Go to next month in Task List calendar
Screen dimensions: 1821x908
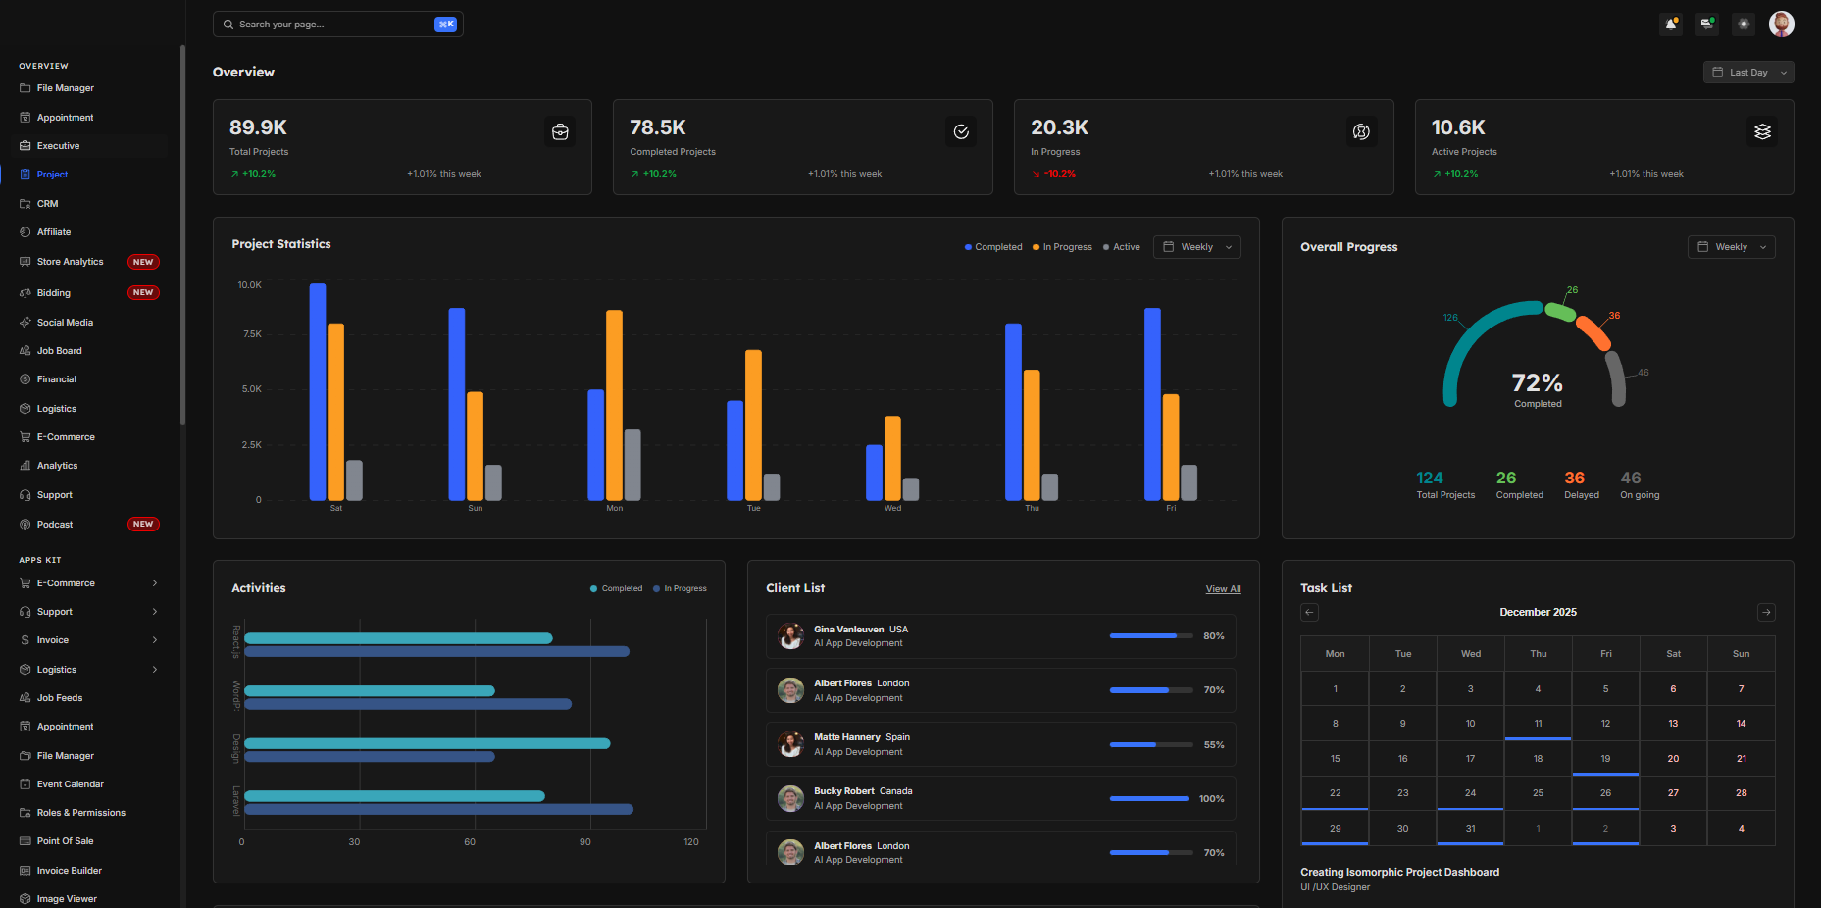pyautogui.click(x=1766, y=613)
